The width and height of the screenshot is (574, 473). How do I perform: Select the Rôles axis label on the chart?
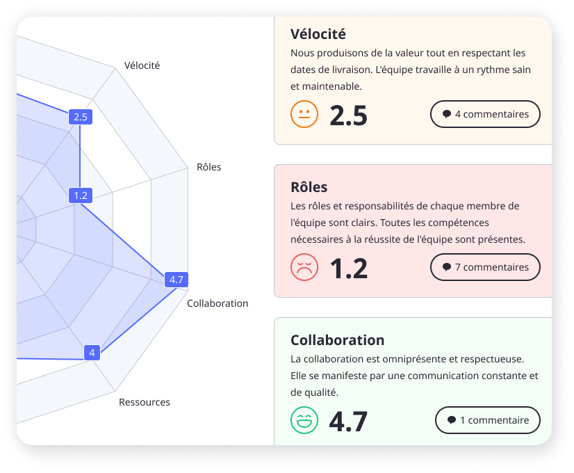point(208,167)
